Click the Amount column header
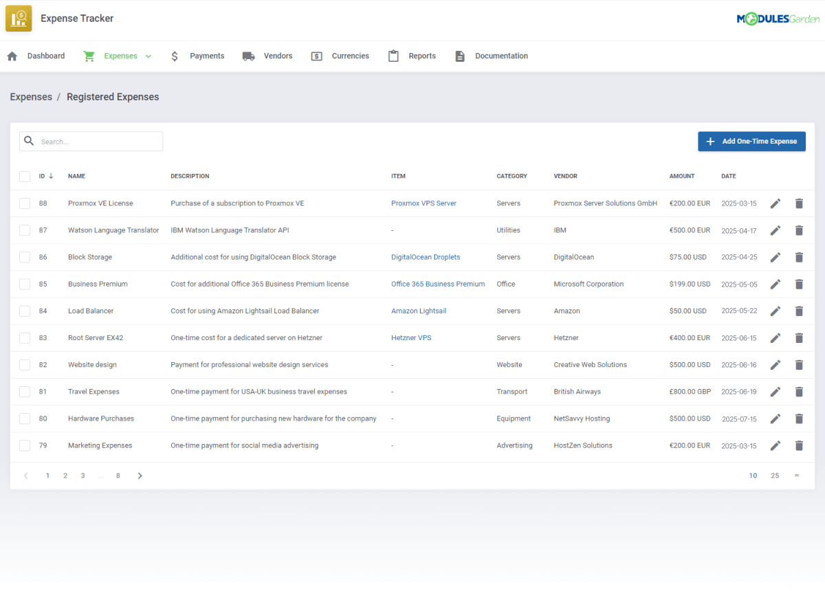 point(682,177)
